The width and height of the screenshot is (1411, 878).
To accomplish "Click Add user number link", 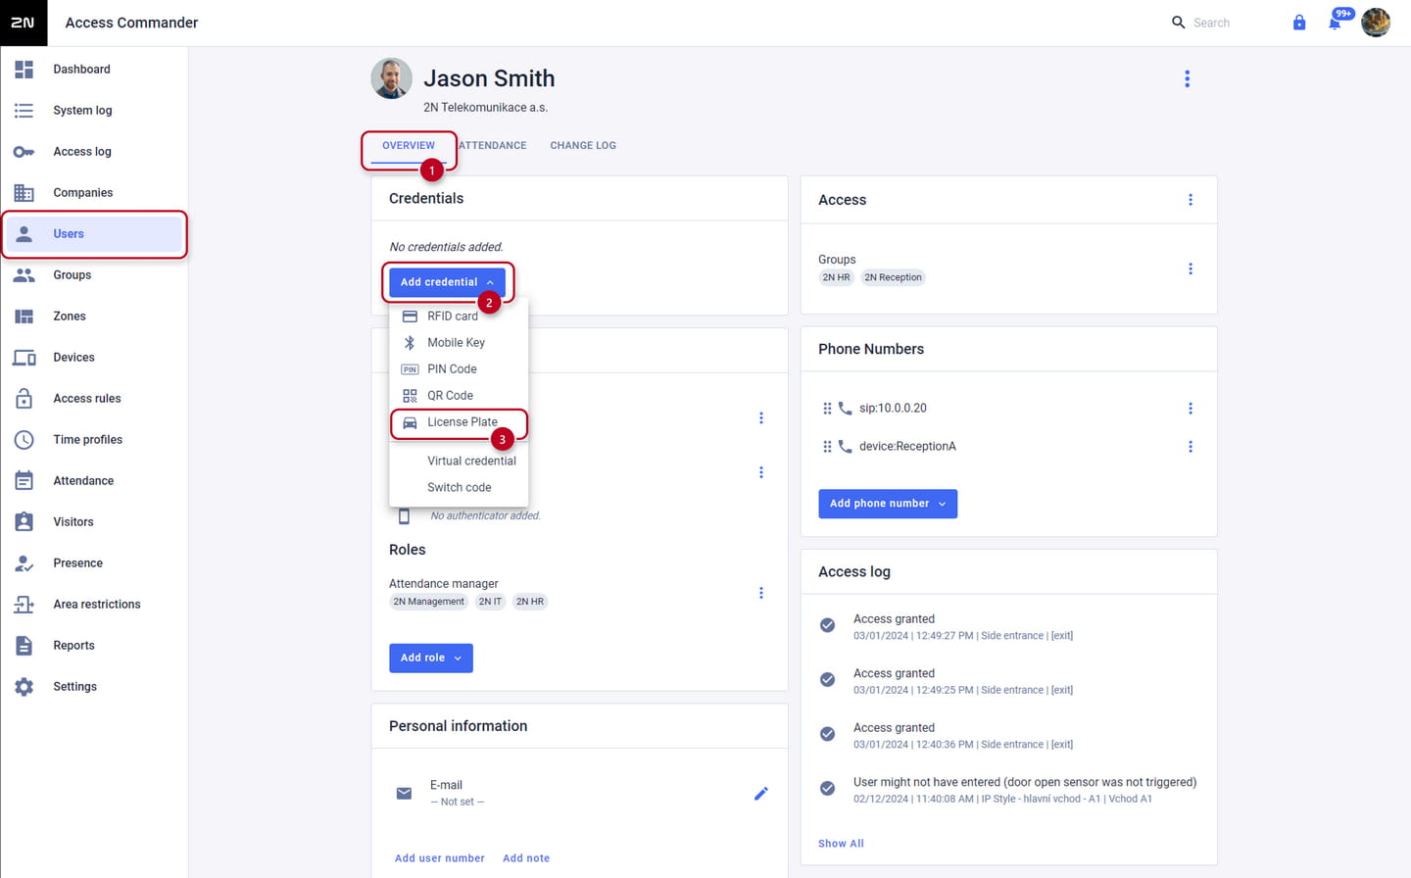I will (x=440, y=858).
